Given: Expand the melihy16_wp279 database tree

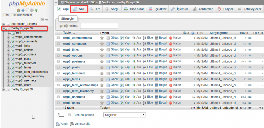Looking at the screenshot, I should [4, 89].
